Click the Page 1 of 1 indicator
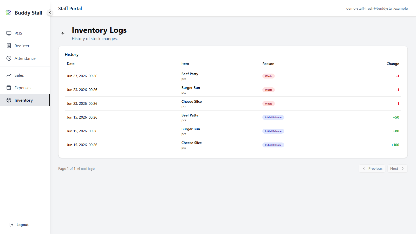The image size is (416, 234). click(67, 168)
